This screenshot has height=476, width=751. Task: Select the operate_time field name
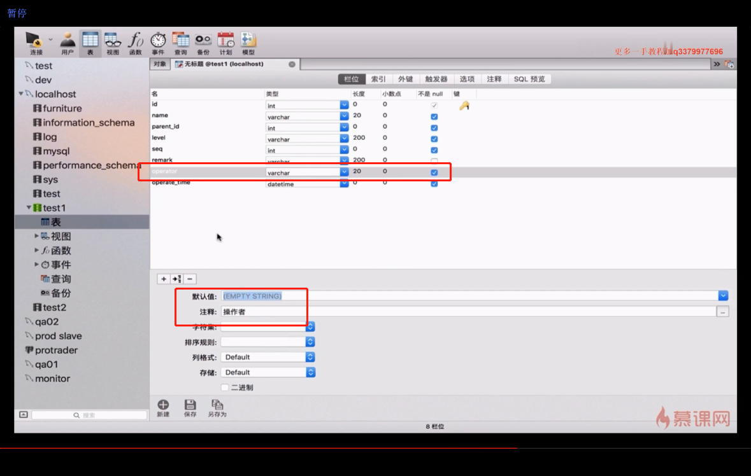pyautogui.click(x=171, y=183)
